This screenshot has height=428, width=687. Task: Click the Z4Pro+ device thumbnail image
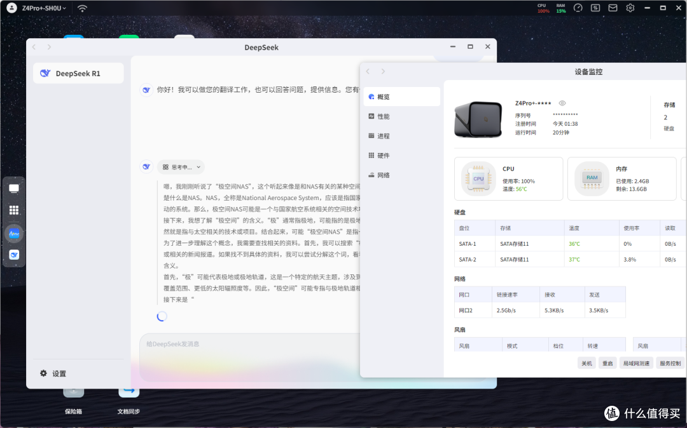tap(478, 119)
